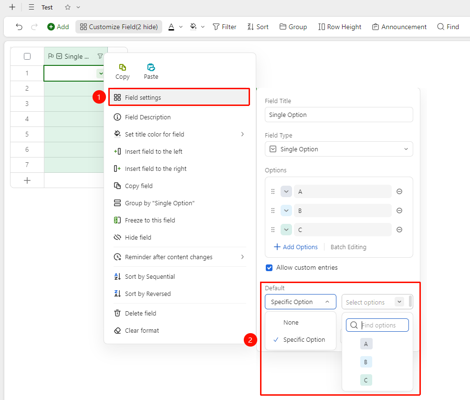The width and height of the screenshot is (470, 400).
Task: Change color of option A swatch
Action: coord(286,191)
